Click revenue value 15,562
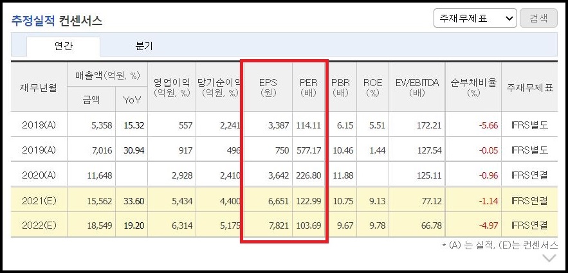 (99, 201)
